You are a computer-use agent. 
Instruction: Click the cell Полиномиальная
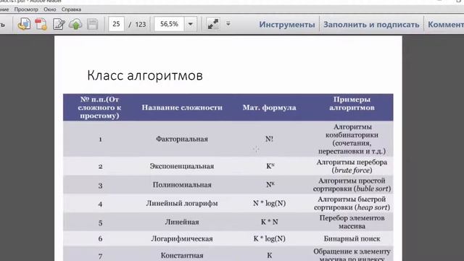182,185
